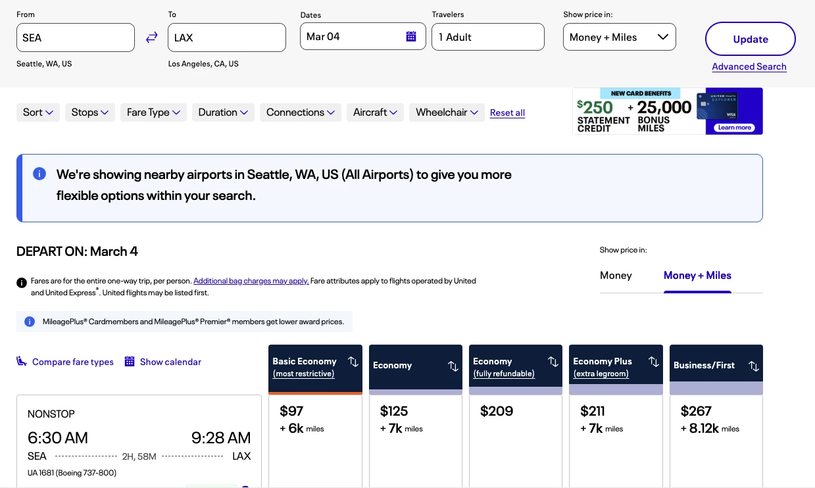The width and height of the screenshot is (815, 488).
Task: Select $211 + 7k miles Economy Plus fare
Action: tap(616, 441)
